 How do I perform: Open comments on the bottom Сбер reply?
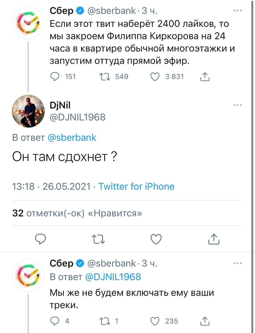click(x=55, y=321)
